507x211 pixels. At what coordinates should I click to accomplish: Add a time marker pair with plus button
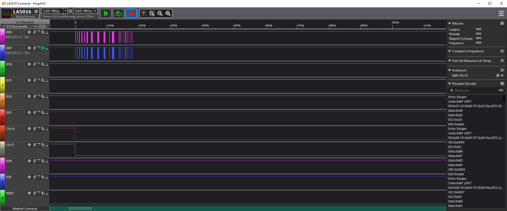(502, 61)
